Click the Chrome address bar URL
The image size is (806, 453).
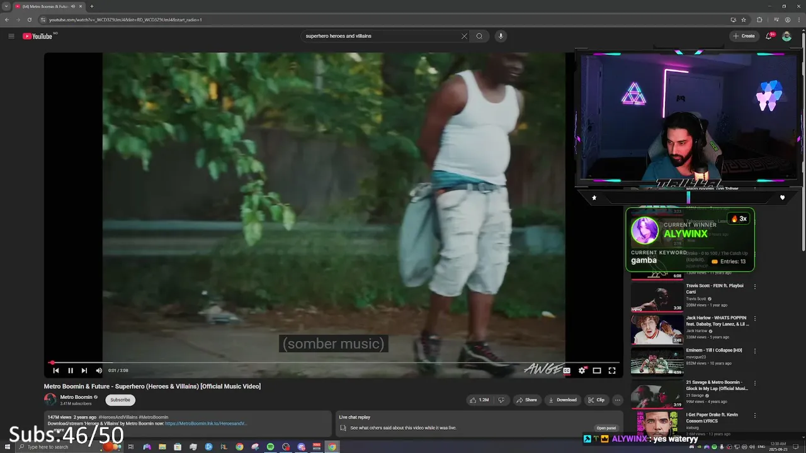125,20
